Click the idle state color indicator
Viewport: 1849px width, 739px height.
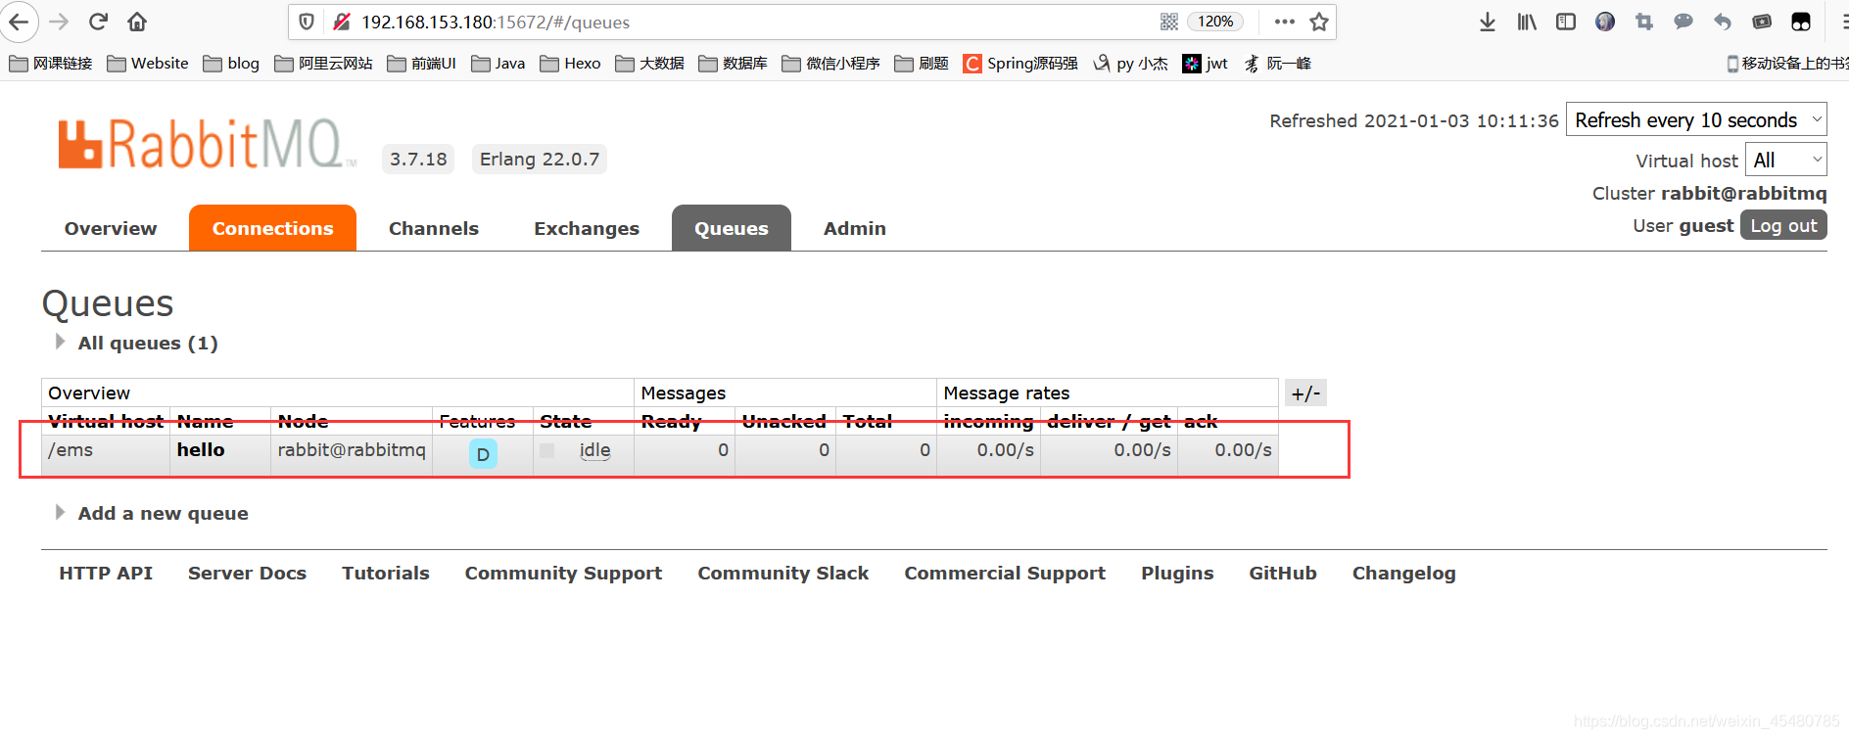547,450
